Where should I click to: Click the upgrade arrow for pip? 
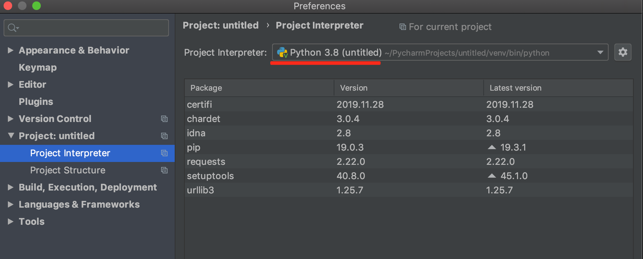(x=492, y=147)
